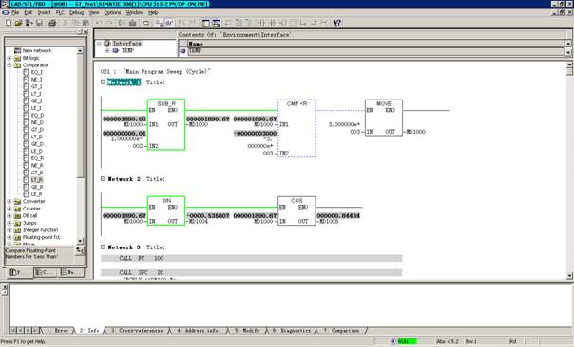
Task: Expand the Floating-point fct. folder
Action: click(10, 237)
